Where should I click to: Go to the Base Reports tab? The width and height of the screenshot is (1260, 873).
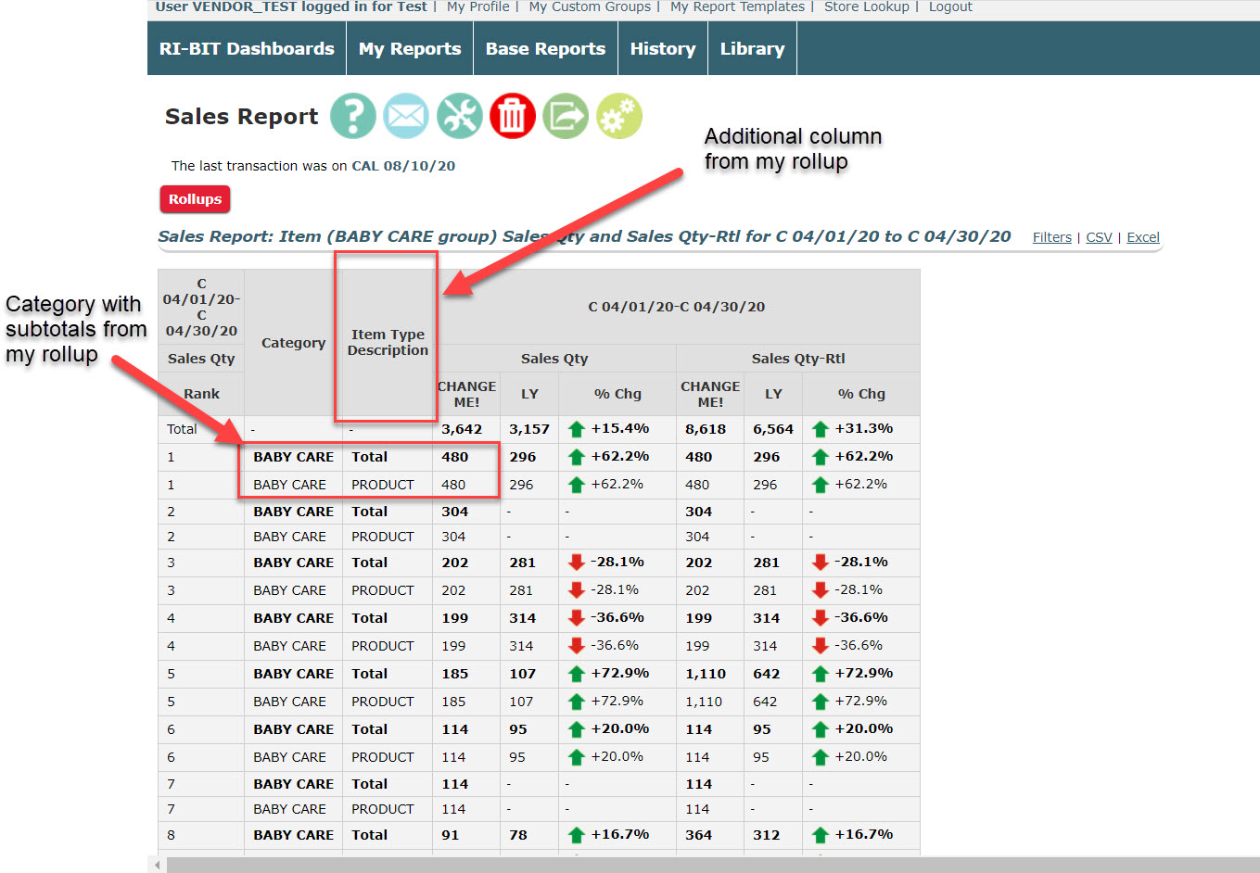pyautogui.click(x=545, y=49)
